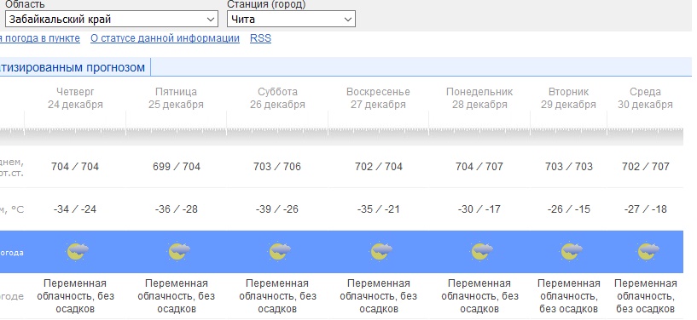The width and height of the screenshot is (697, 320).
Task: Open the Область dropdown showing Забайкальский край
Action: click(x=112, y=20)
